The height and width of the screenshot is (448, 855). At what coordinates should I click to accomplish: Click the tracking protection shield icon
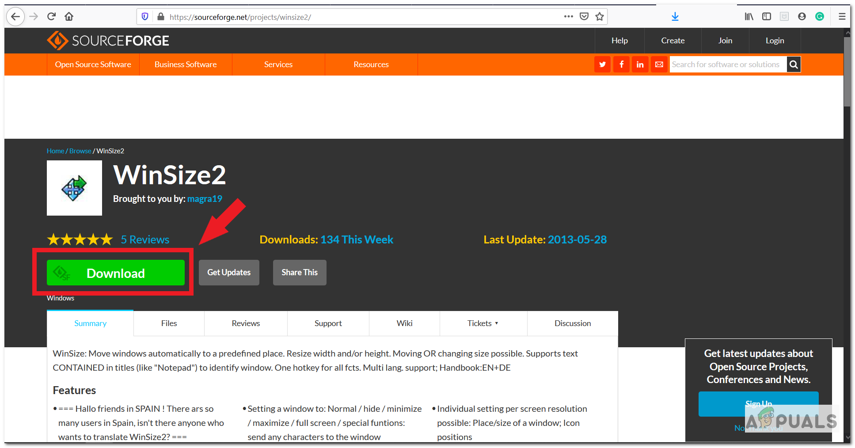(145, 17)
